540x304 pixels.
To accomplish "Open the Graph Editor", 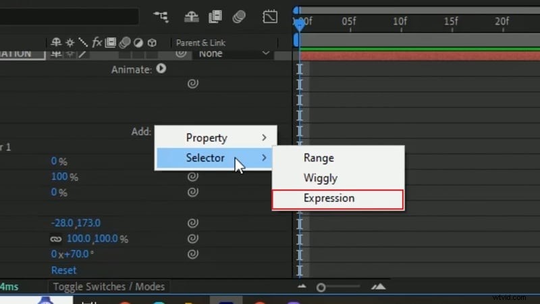I will [270, 16].
